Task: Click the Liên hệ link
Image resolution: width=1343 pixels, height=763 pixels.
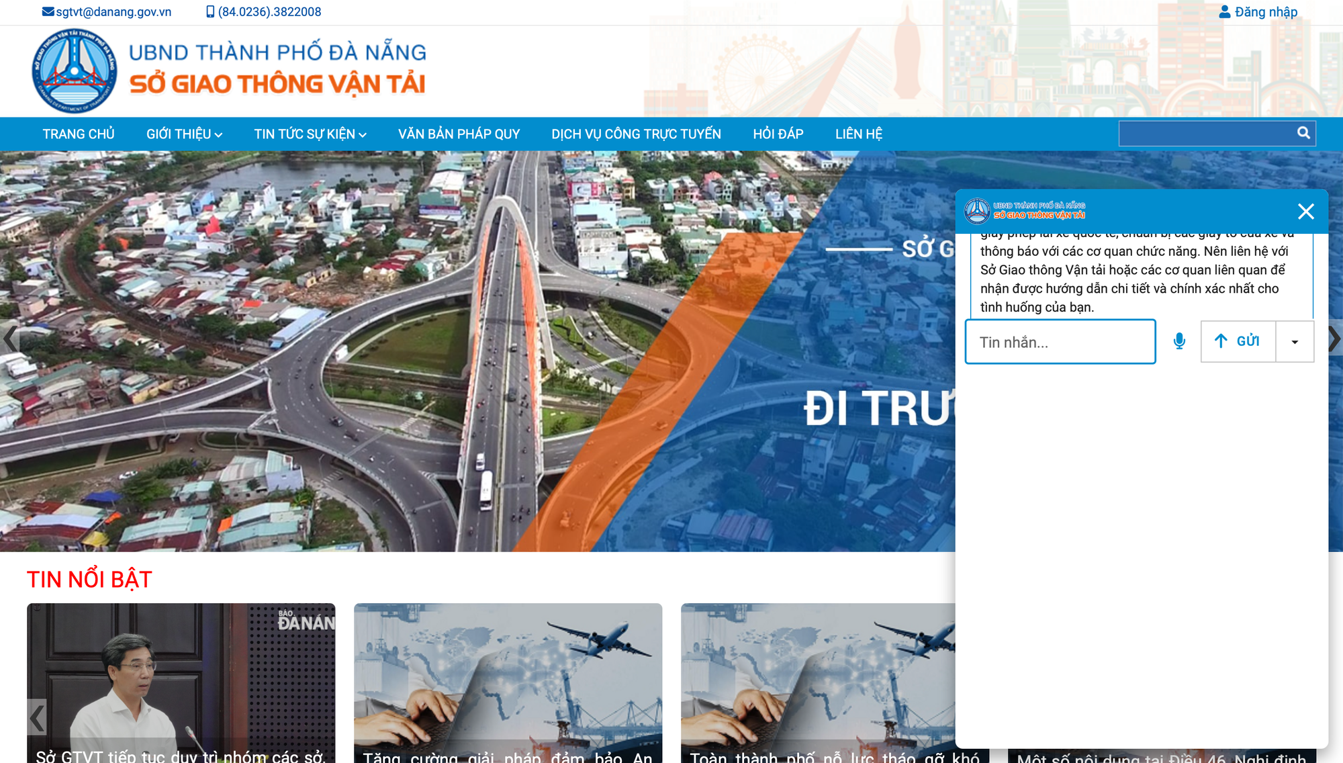Action: (859, 134)
